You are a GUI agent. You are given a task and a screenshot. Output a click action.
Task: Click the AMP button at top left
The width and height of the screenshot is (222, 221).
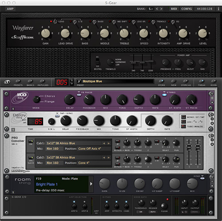tap(10, 9)
